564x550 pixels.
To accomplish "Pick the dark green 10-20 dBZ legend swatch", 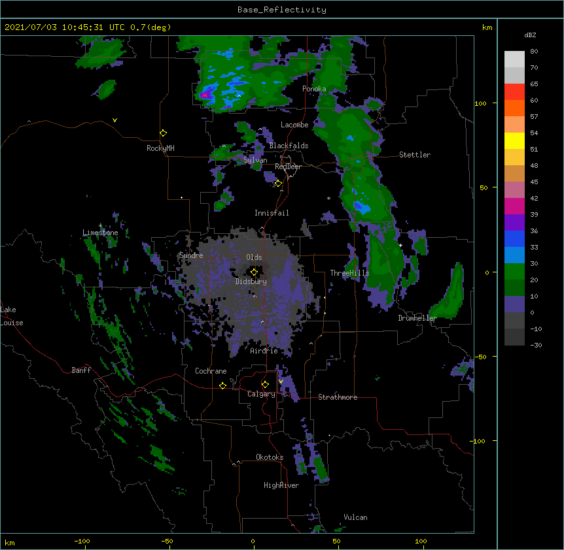I will (x=514, y=288).
